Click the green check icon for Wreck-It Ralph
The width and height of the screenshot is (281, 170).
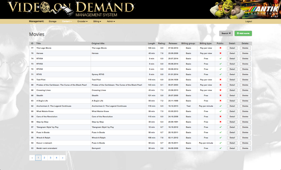[220, 137]
